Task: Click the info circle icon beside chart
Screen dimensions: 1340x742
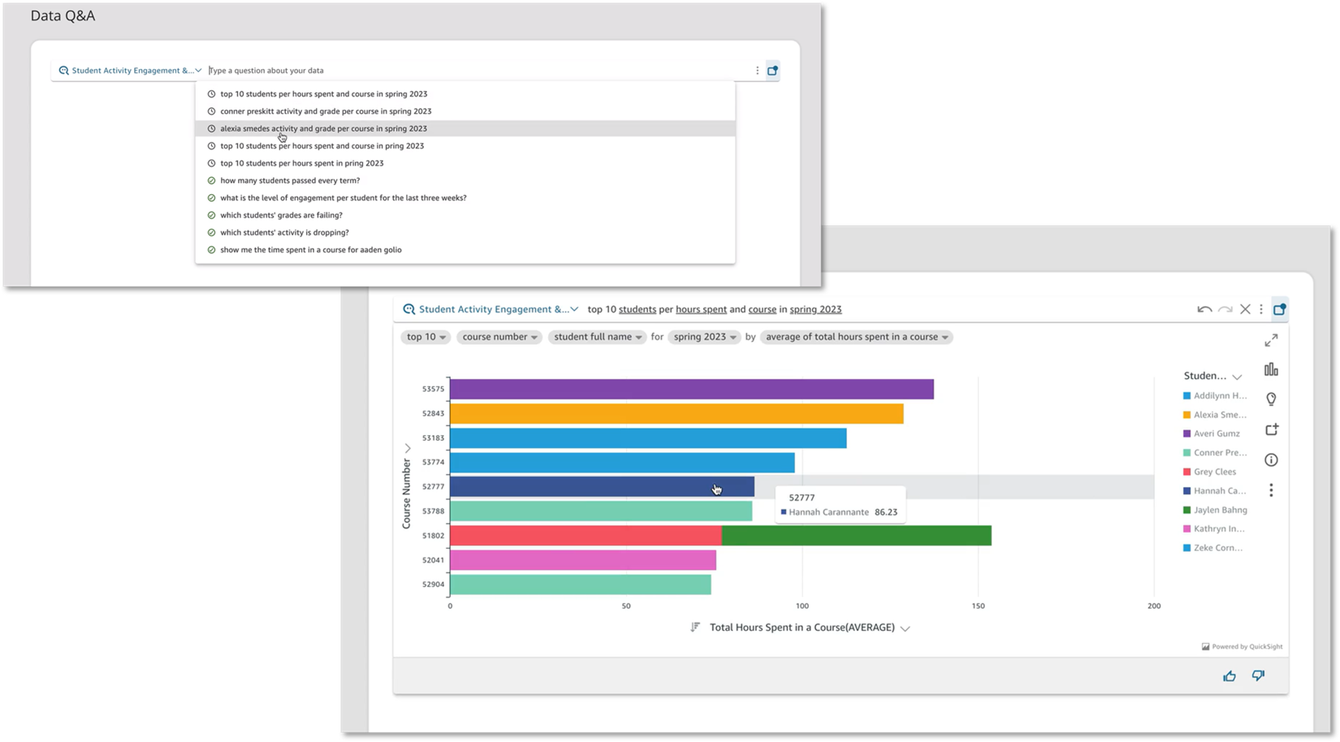Action: 1271,460
